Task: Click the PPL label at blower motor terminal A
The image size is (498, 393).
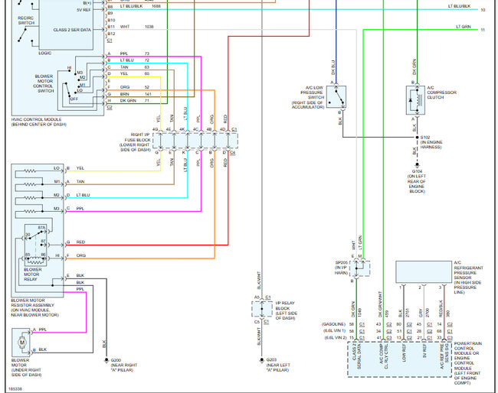Action: [43, 330]
